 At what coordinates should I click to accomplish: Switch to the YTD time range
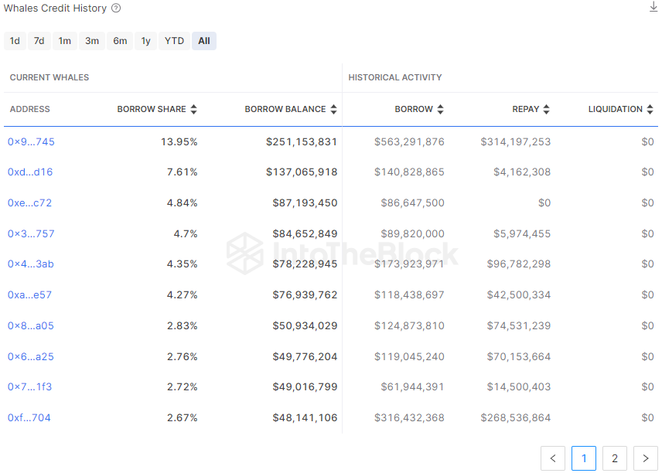point(174,41)
